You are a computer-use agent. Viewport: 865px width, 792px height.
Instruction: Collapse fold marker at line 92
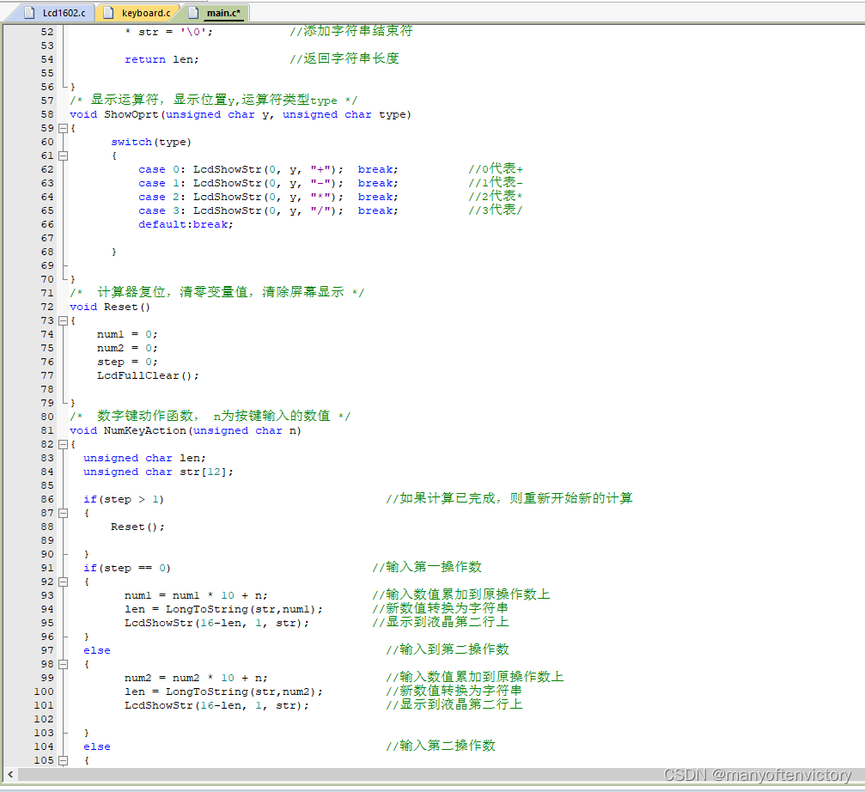63,582
